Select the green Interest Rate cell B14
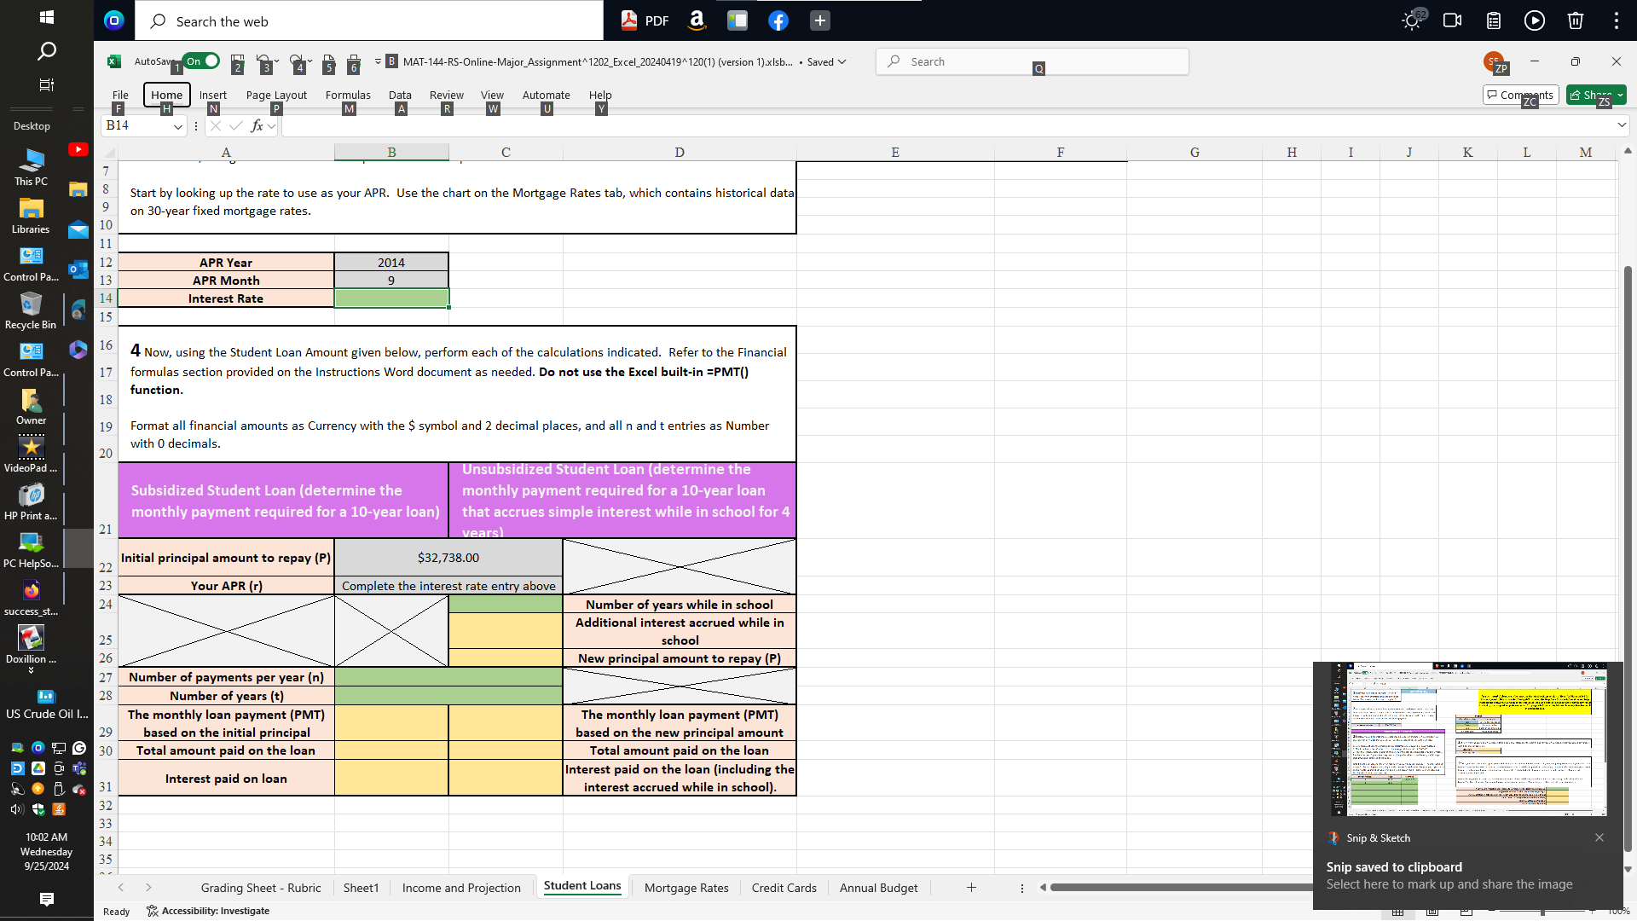 tap(391, 298)
